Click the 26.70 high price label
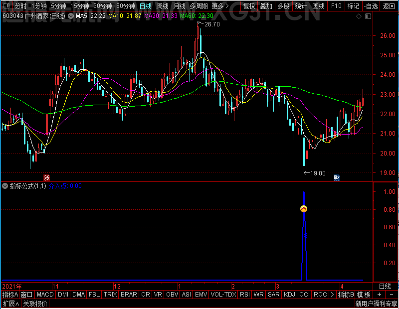 tap(212, 24)
